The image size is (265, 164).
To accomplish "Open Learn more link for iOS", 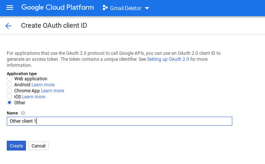I will click(x=33, y=97).
